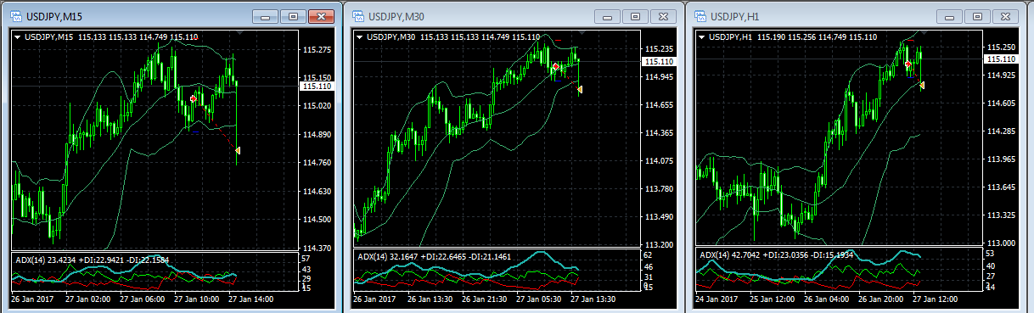The height and width of the screenshot is (313, 1034).
Task: Click the USDJPY,M15 OHLC header text in chart
Action: (112, 37)
